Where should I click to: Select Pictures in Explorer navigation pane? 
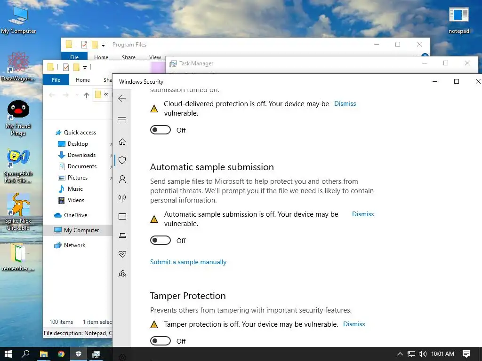pos(73,177)
